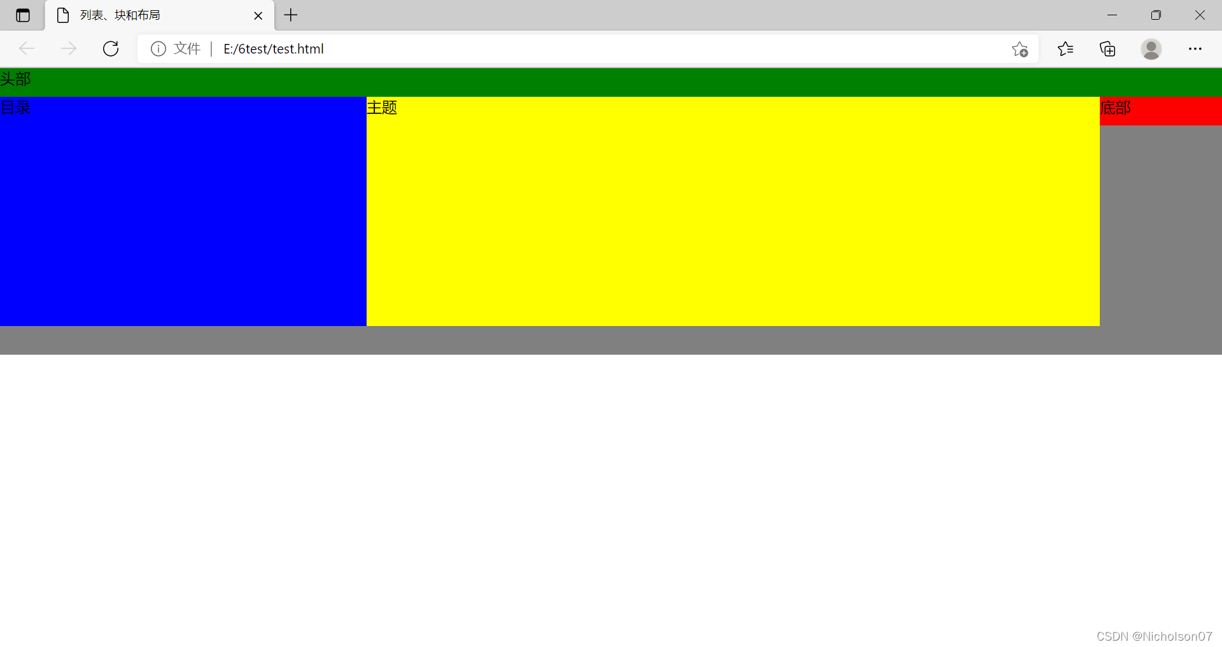Open the tab actions menu icon
Image resolution: width=1222 pixels, height=647 pixels.
click(23, 15)
